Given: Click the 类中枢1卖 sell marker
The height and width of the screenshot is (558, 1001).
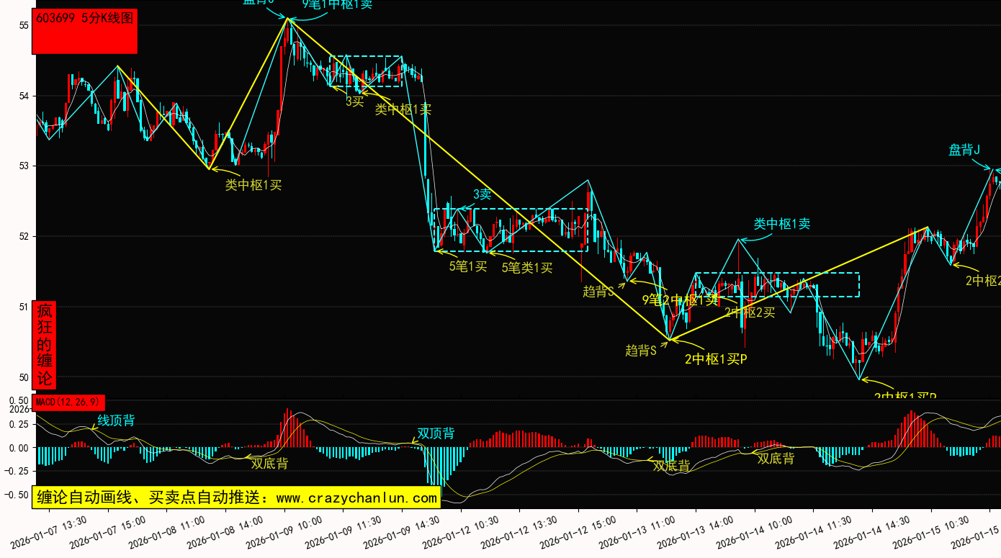Looking at the screenshot, I should tap(781, 224).
